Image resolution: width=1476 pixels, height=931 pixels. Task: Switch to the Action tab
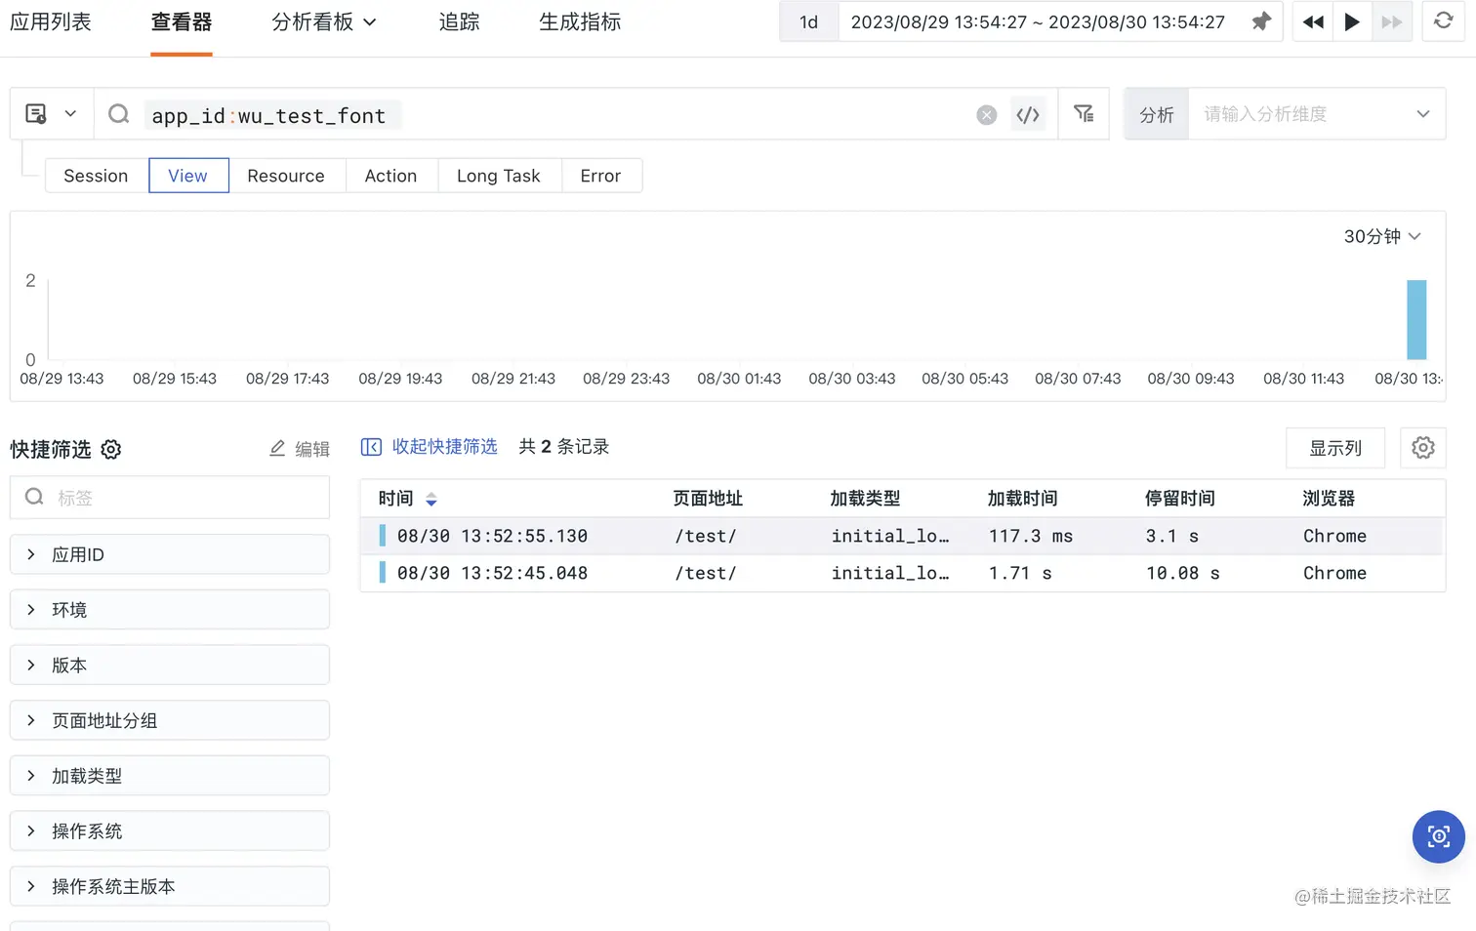[391, 176]
